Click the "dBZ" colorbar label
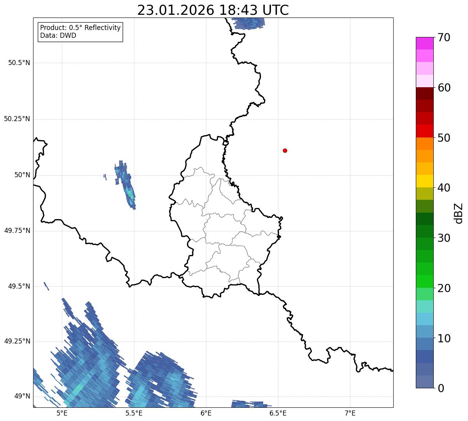The height and width of the screenshot is (421, 468). (459, 213)
